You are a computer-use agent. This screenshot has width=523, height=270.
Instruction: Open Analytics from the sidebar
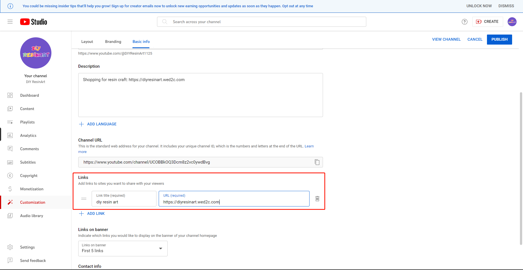[28, 135]
